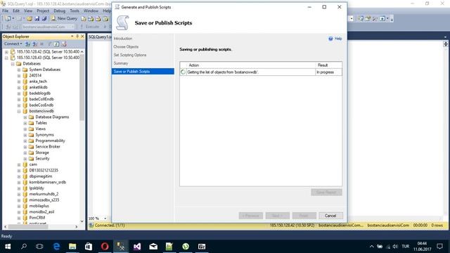The height and width of the screenshot is (253, 450).
Task: Open the Connect dropdown in Object Explorer
Action: pos(13,44)
